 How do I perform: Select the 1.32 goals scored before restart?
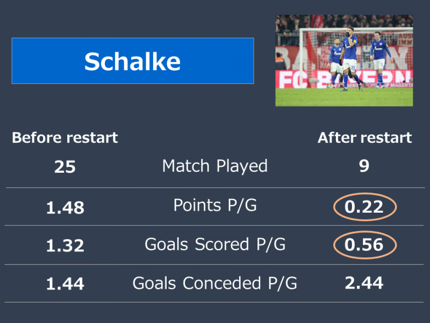[x=65, y=245]
